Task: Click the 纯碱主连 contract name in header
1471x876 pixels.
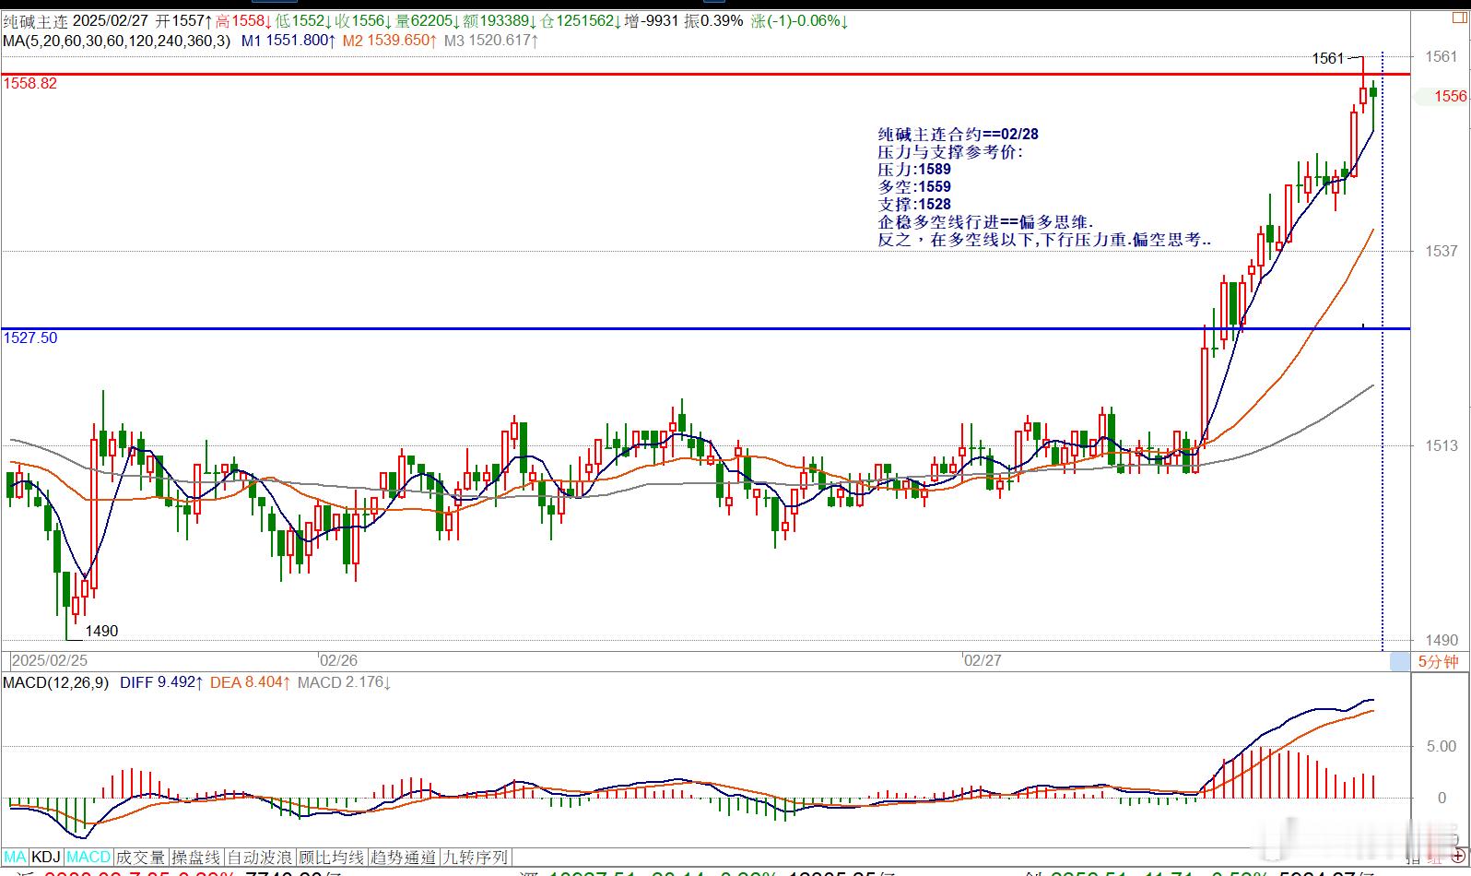Action: (34, 20)
